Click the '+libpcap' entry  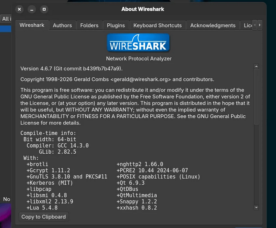click(39, 189)
